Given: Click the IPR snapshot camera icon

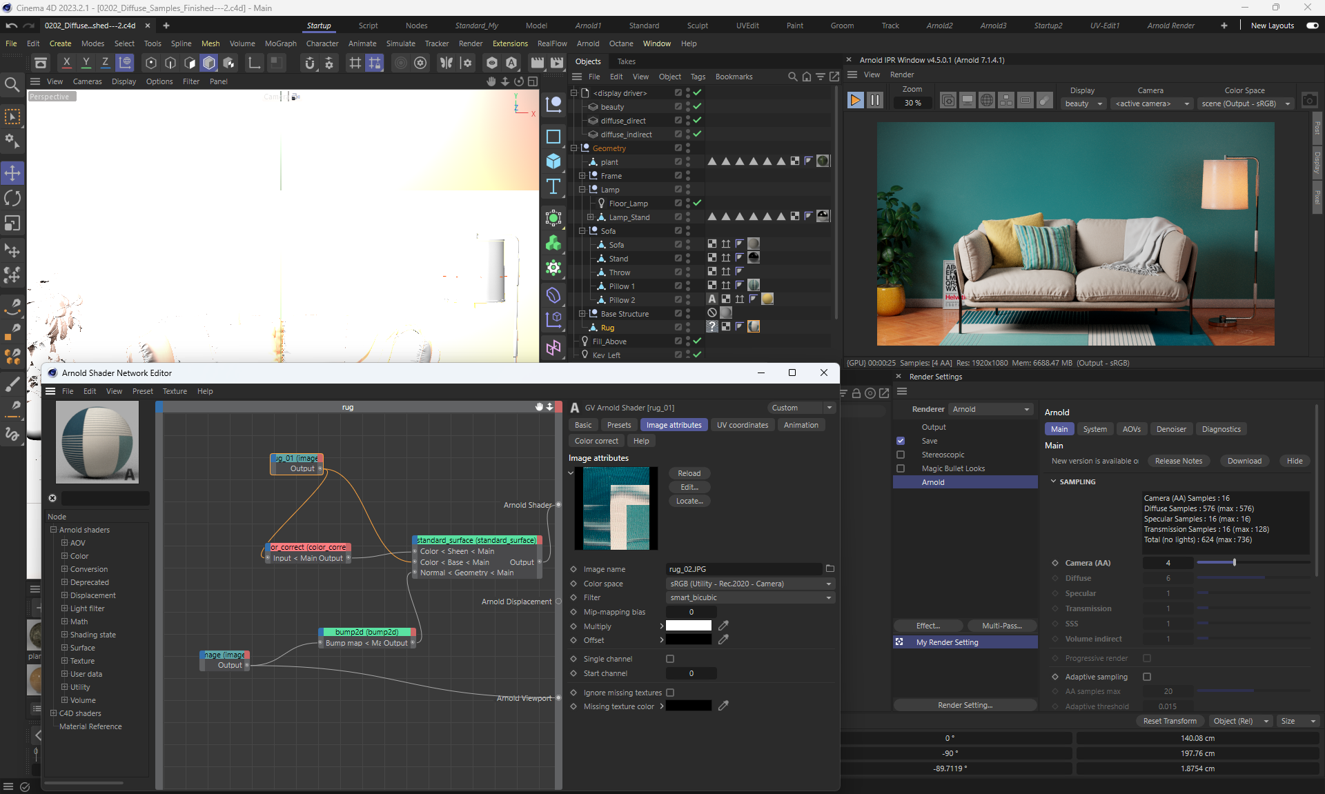Looking at the screenshot, I should [1309, 100].
